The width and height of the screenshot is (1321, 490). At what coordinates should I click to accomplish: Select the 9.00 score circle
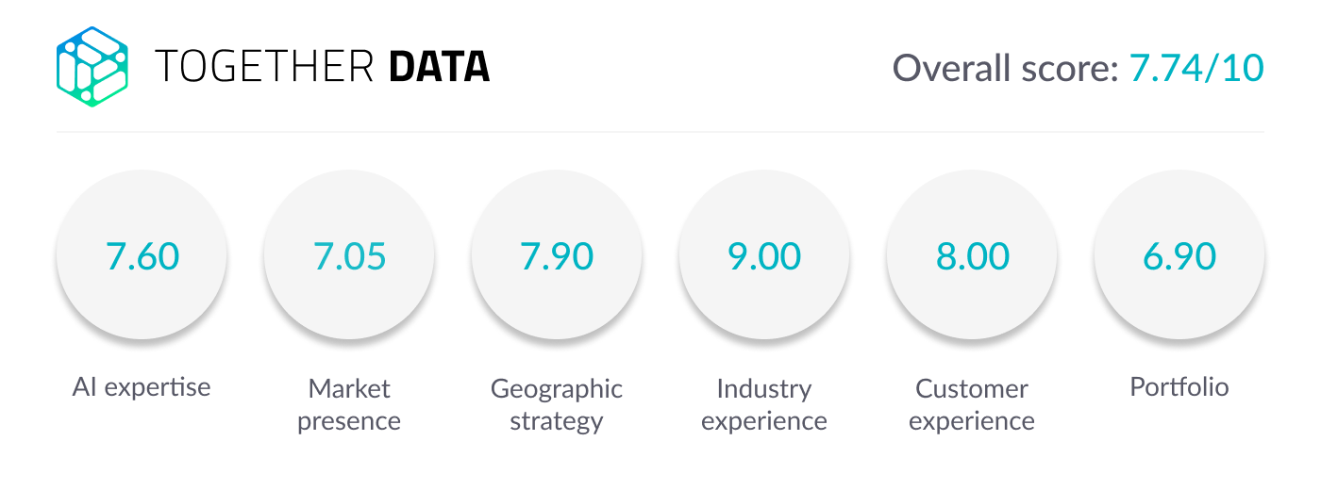764,256
